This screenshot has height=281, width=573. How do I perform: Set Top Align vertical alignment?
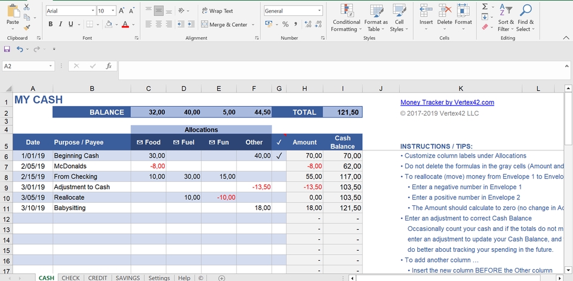[149, 11]
